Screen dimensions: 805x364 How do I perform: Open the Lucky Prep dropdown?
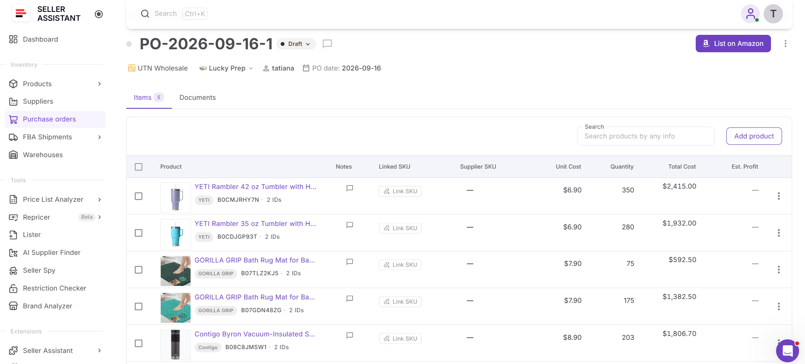(x=226, y=68)
